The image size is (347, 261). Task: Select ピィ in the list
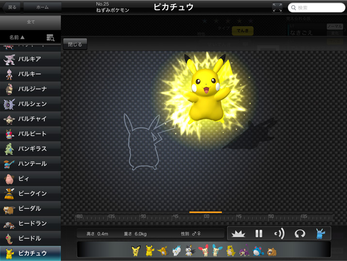31,179
